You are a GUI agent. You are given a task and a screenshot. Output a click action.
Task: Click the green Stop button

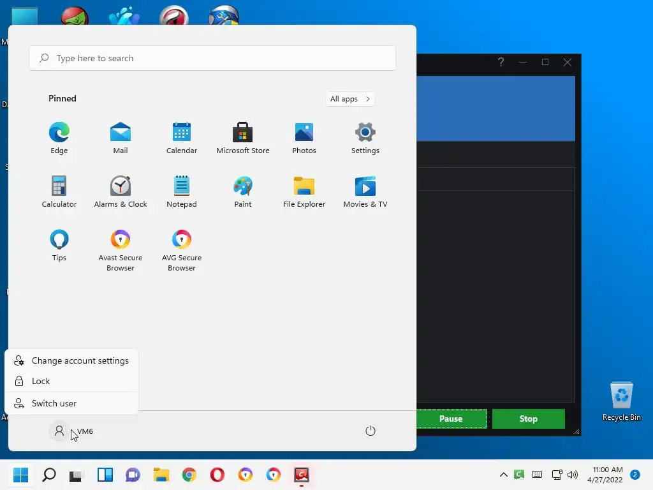(x=529, y=419)
